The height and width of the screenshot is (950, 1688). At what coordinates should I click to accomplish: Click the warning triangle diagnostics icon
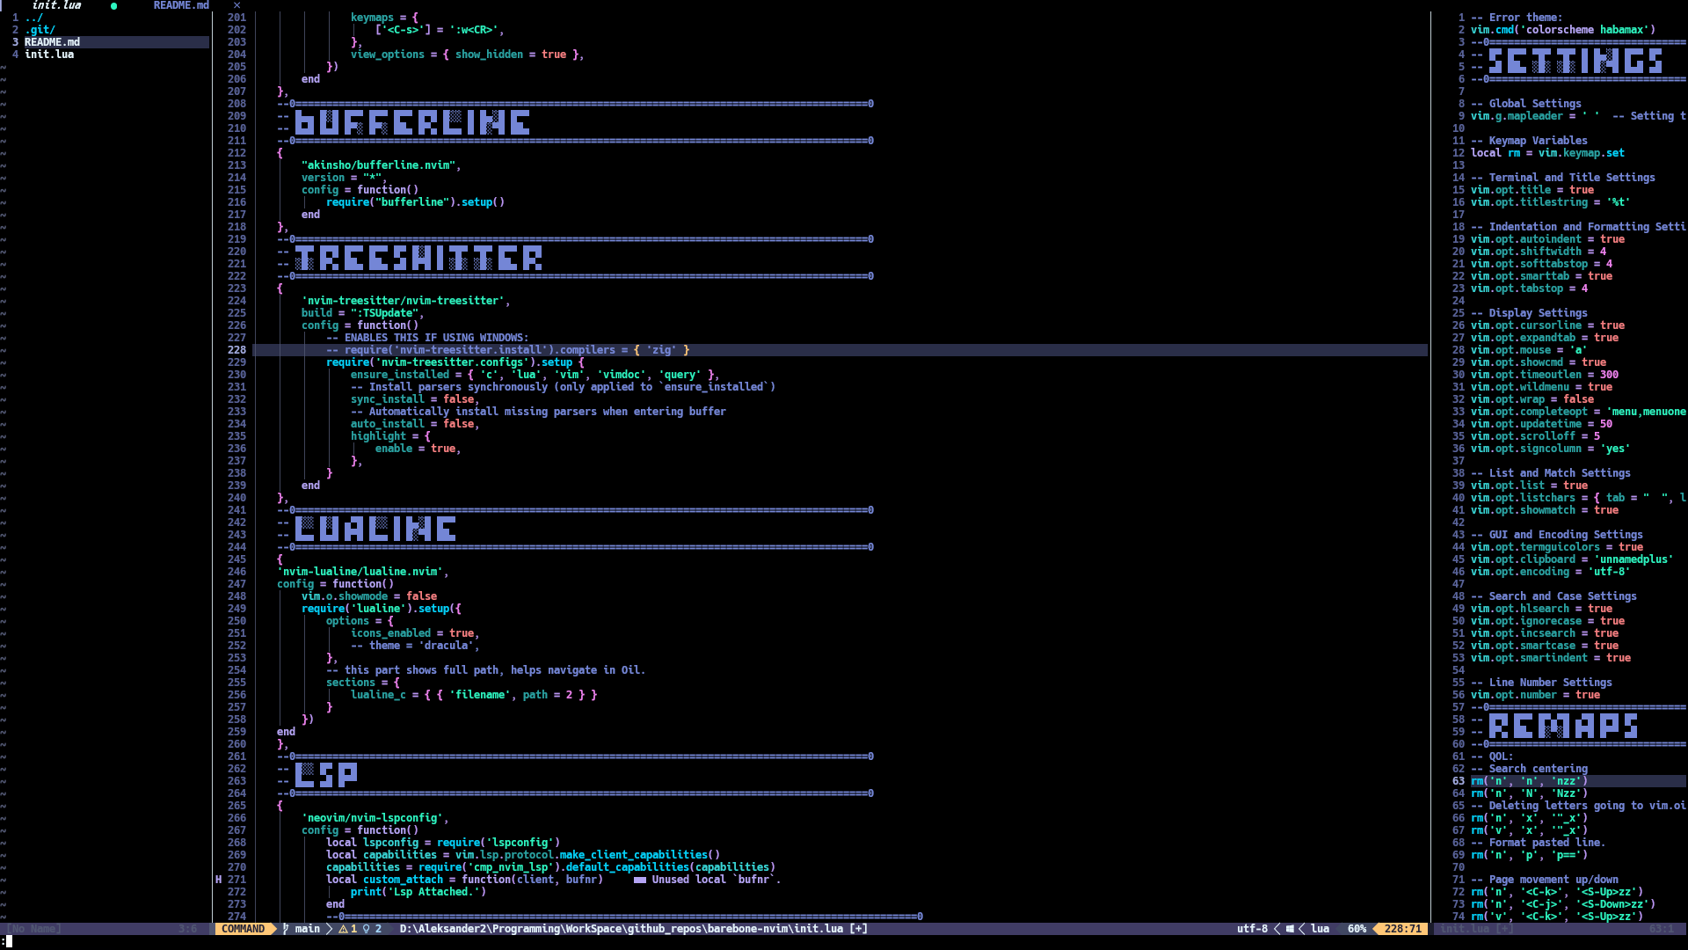click(343, 929)
